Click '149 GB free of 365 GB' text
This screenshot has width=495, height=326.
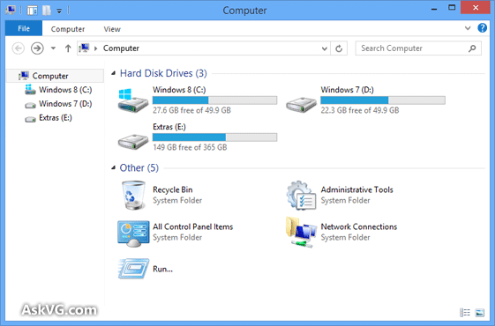click(x=190, y=147)
